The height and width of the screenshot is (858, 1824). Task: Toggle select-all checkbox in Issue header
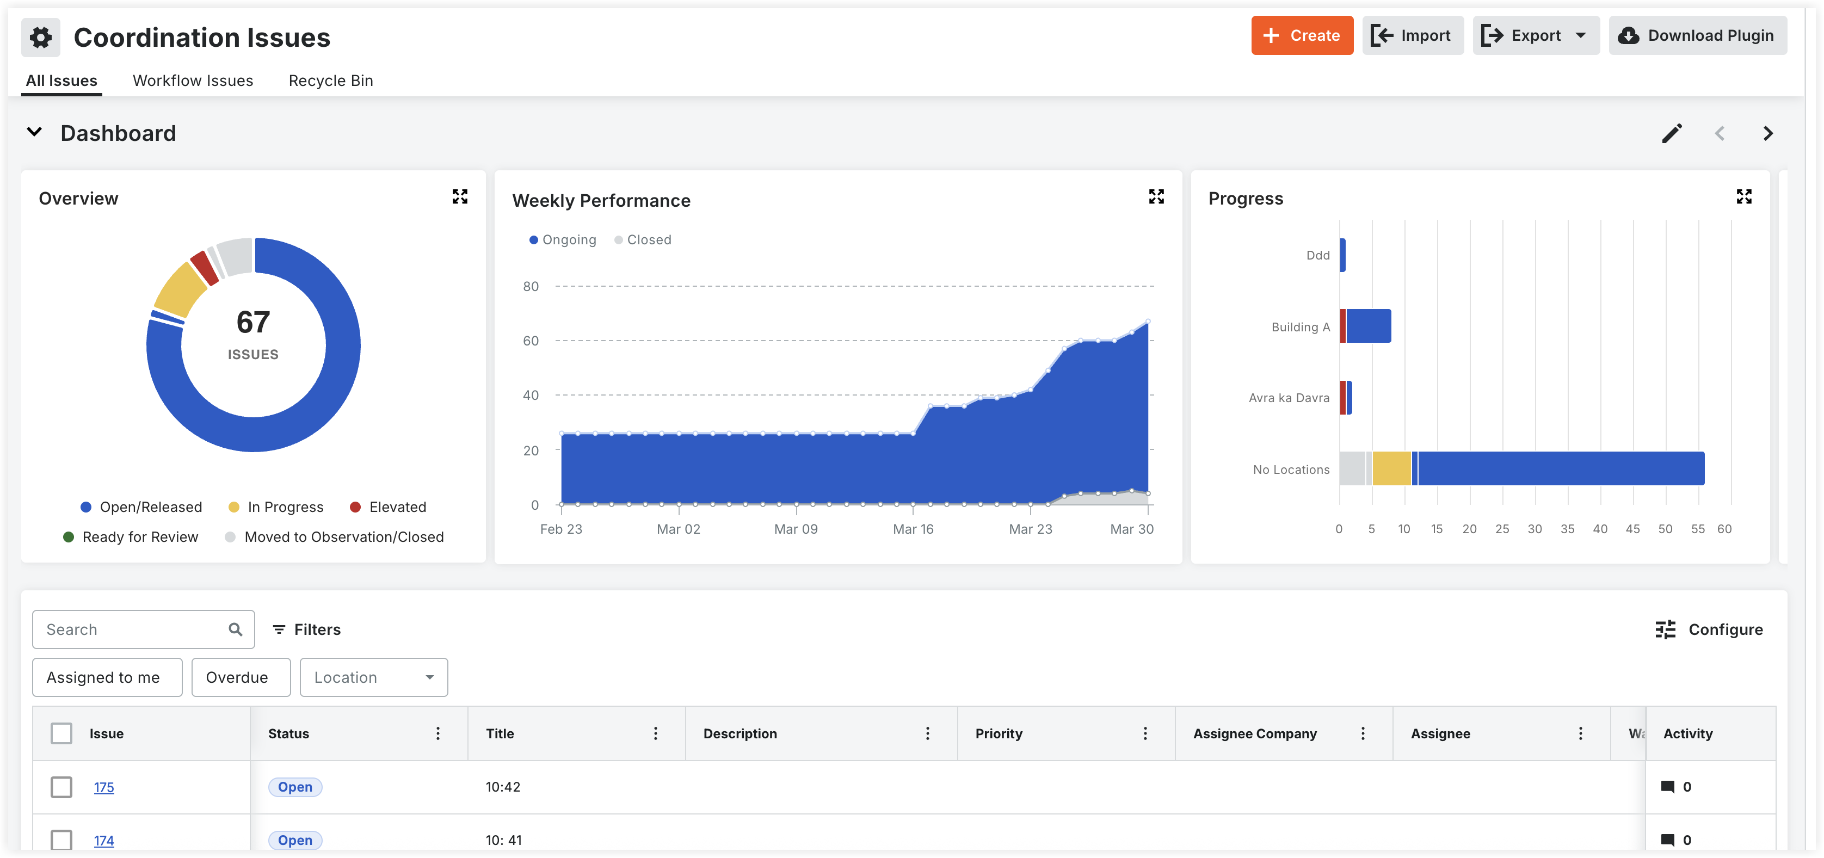click(x=61, y=733)
